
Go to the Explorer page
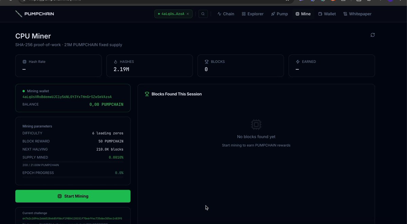click(x=253, y=14)
